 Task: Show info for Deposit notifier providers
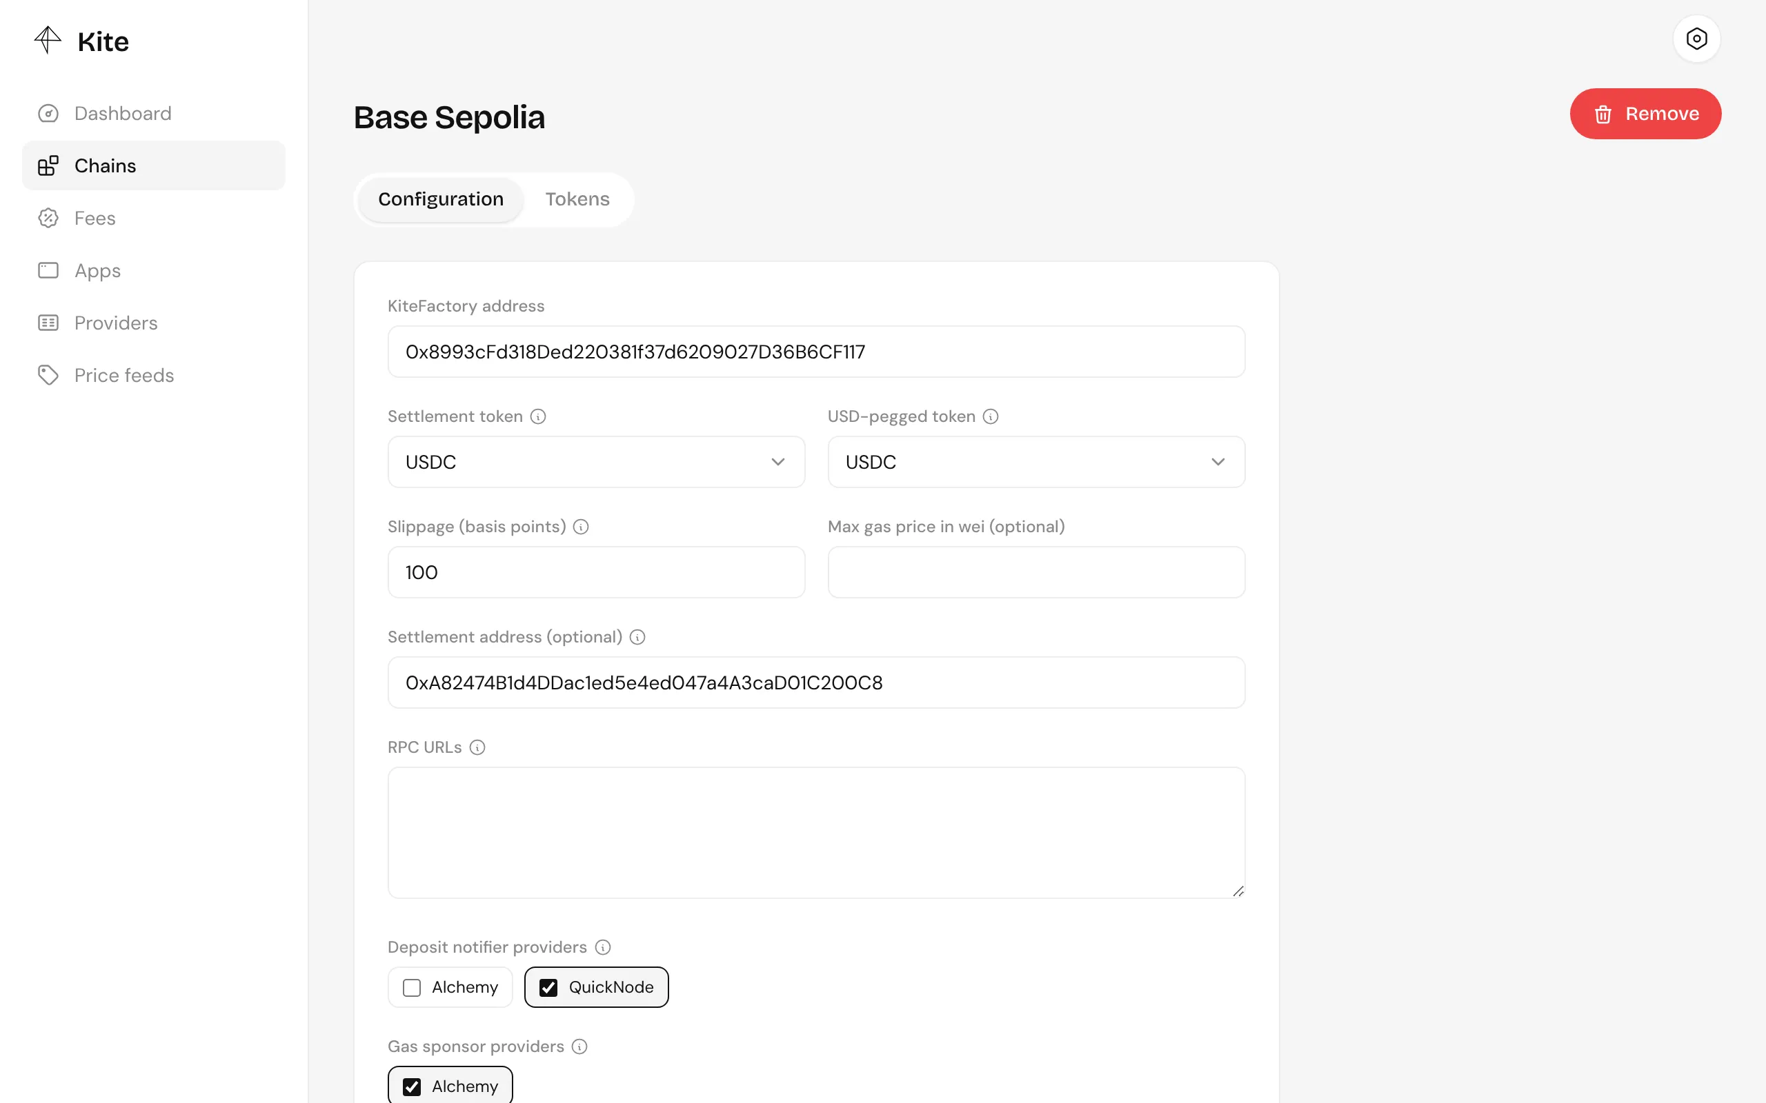click(x=603, y=947)
